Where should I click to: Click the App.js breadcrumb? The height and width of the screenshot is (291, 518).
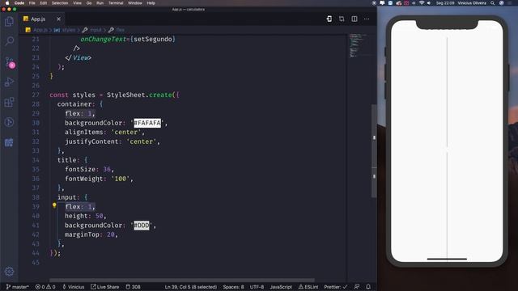click(x=40, y=30)
